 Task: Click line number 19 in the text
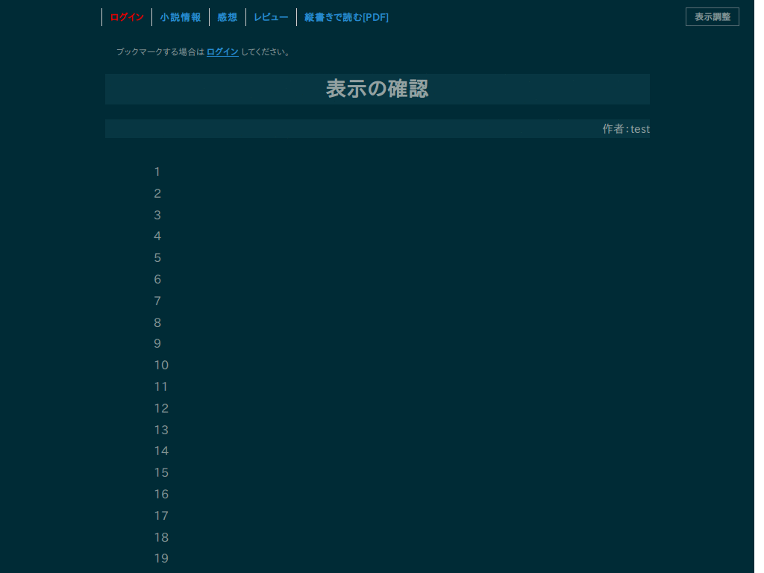161,558
